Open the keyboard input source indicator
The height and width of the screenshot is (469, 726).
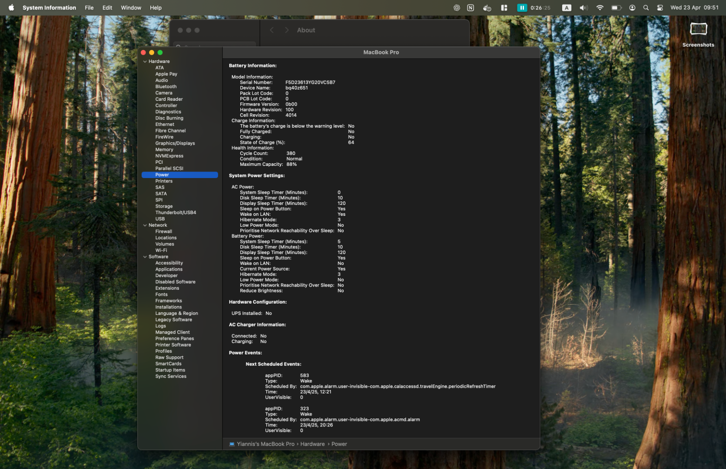point(567,7)
